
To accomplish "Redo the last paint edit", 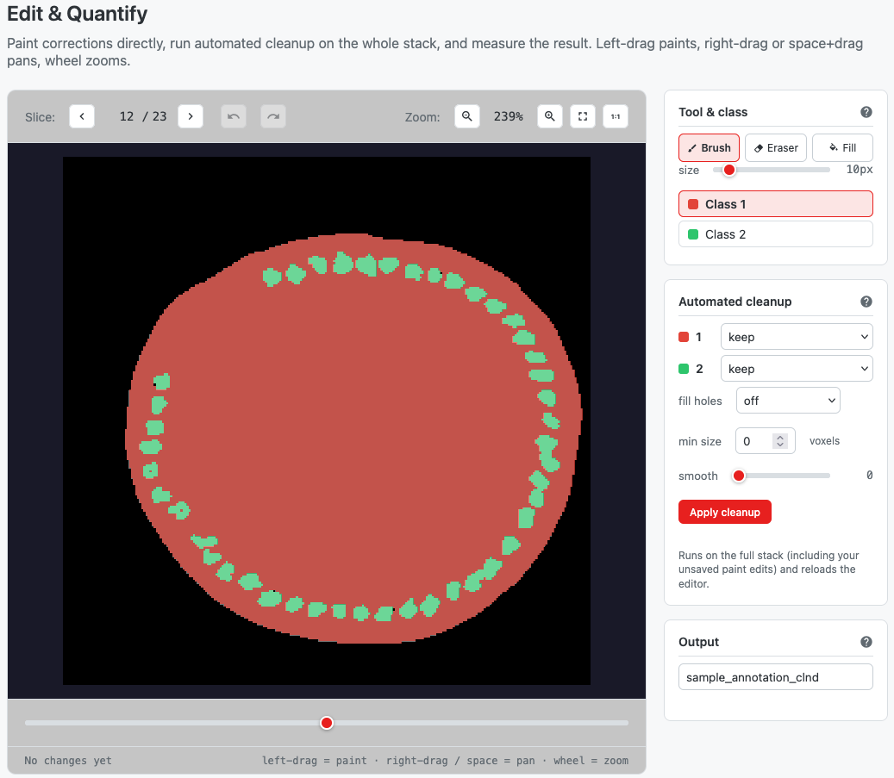I will pos(273,116).
